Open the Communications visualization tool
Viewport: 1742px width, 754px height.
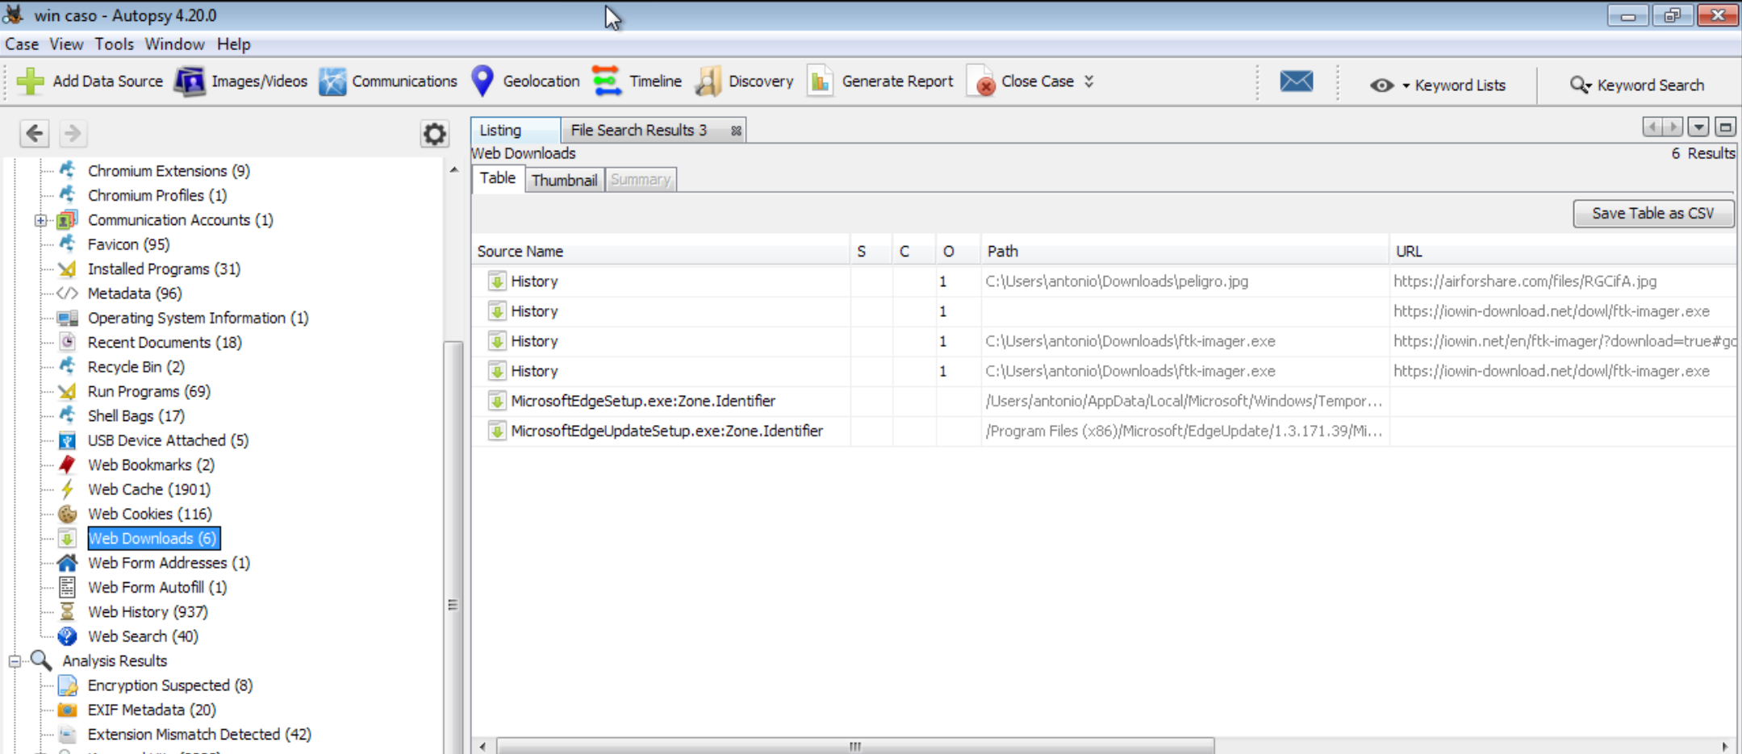point(388,81)
